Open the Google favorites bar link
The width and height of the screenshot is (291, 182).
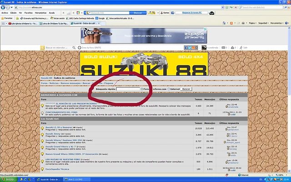pos(100,18)
